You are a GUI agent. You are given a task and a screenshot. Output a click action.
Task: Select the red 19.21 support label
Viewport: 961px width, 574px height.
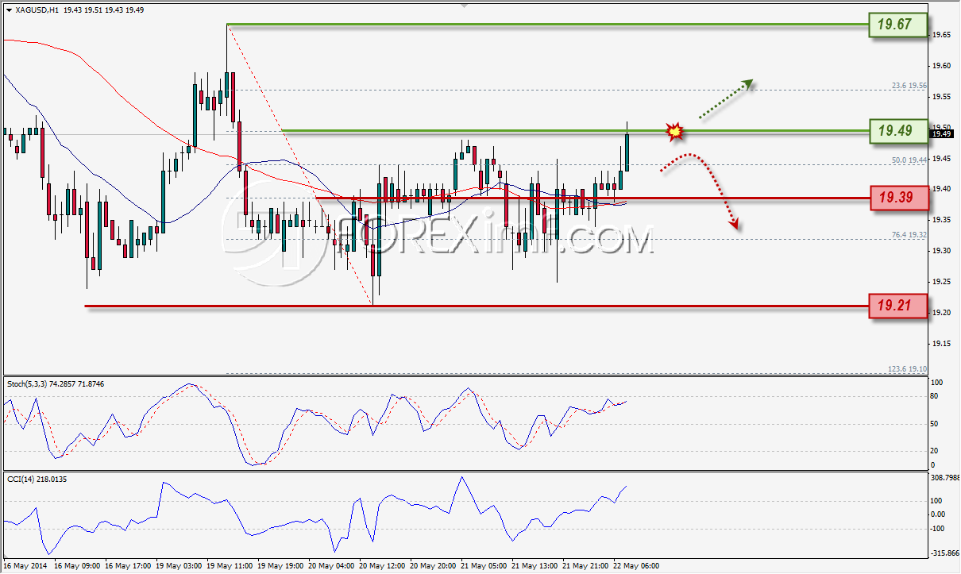tap(899, 306)
